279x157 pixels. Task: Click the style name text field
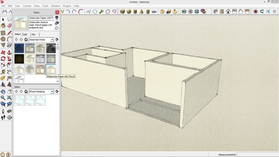(x=41, y=18)
